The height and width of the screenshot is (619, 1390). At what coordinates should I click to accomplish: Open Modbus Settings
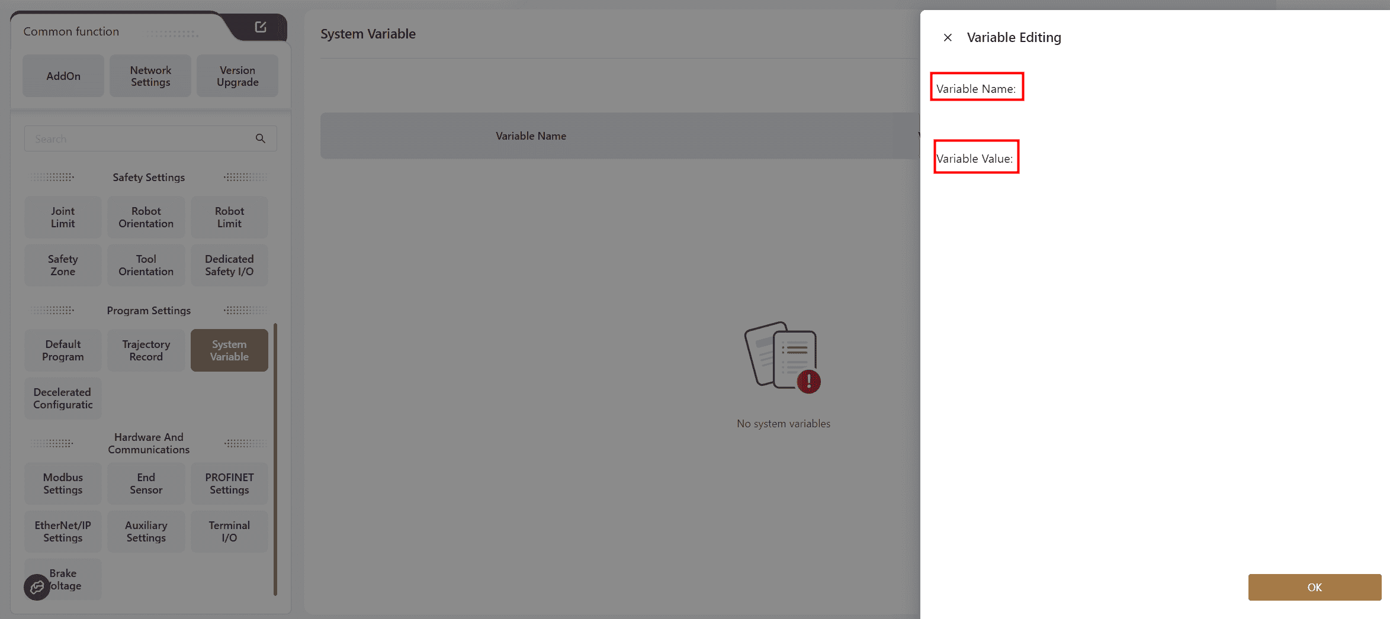(63, 483)
